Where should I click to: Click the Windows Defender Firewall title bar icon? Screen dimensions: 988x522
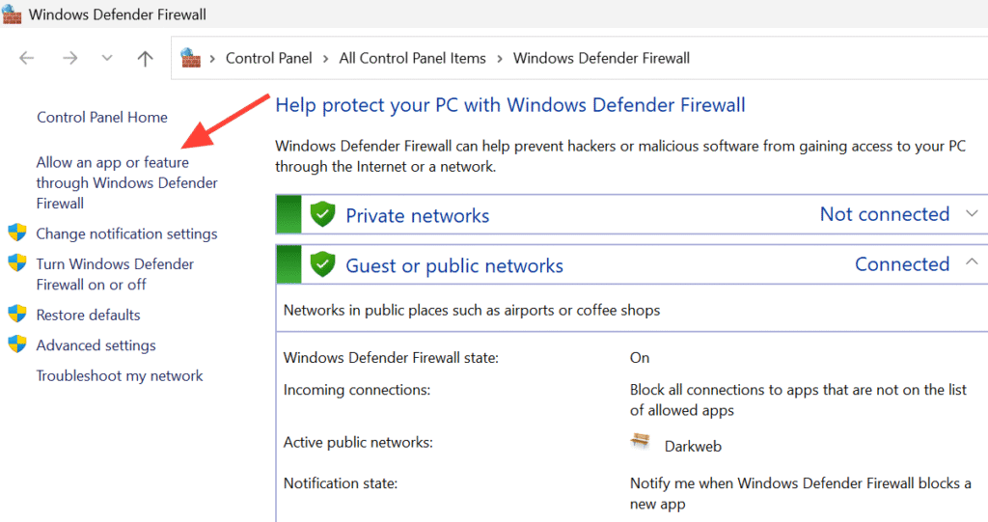point(12,14)
